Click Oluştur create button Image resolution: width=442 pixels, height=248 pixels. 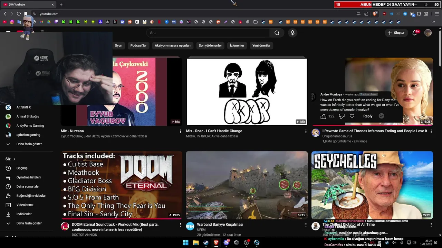click(396, 33)
